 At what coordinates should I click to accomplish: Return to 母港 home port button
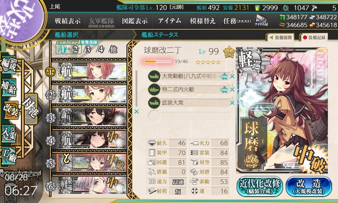[31, 108]
